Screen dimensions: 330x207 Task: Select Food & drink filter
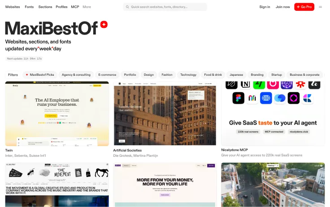point(213,75)
